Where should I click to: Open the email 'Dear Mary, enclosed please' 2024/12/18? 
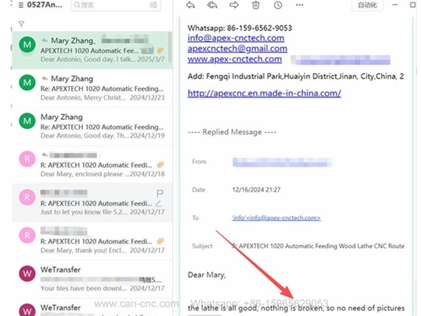pos(92,164)
